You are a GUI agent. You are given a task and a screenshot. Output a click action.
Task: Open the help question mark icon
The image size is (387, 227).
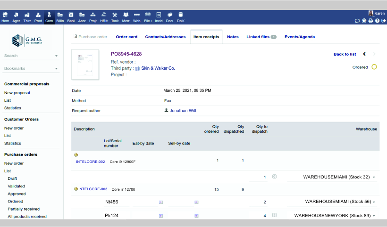point(377,21)
